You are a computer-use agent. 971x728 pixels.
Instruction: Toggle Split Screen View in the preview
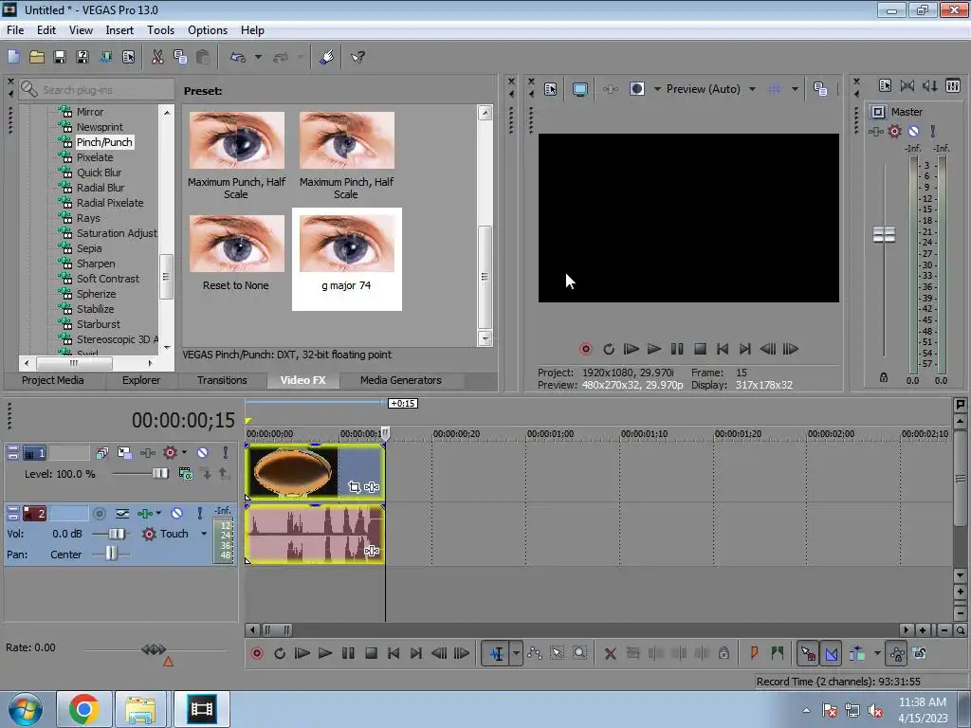[x=637, y=89]
